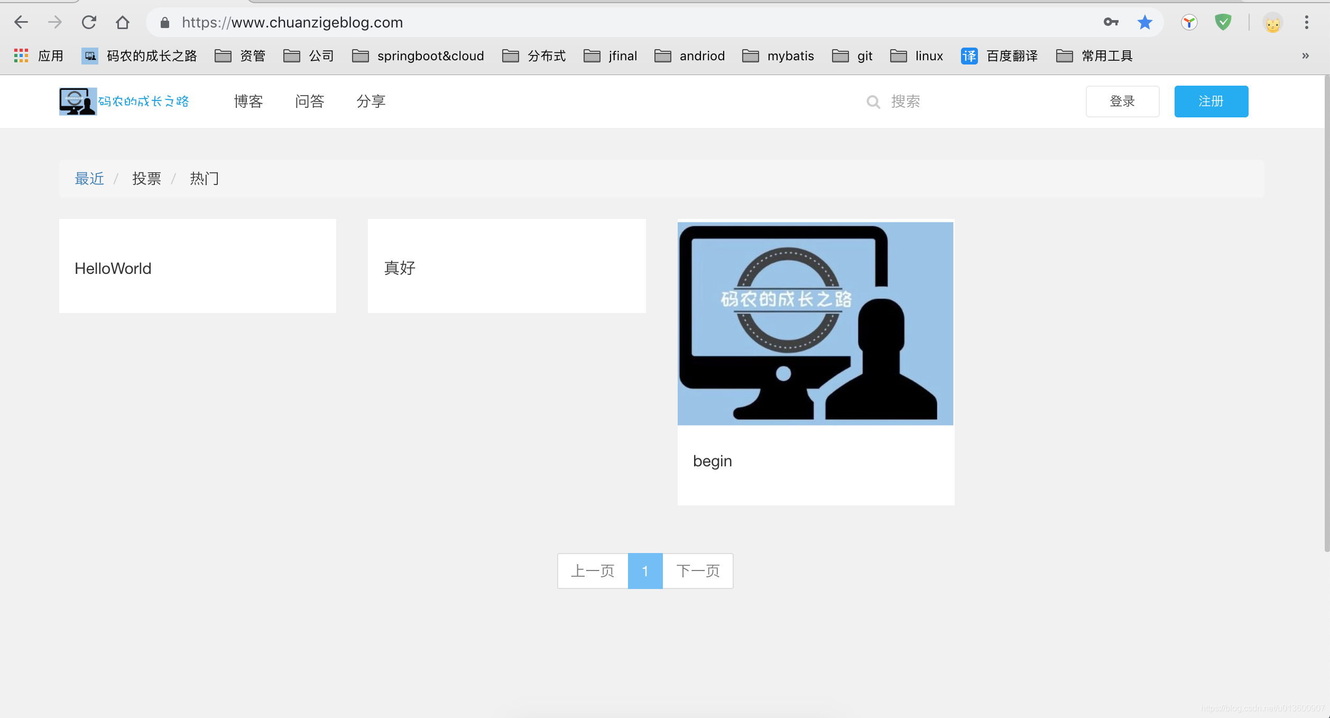Open the jfinal bookmark folder

(x=611, y=56)
